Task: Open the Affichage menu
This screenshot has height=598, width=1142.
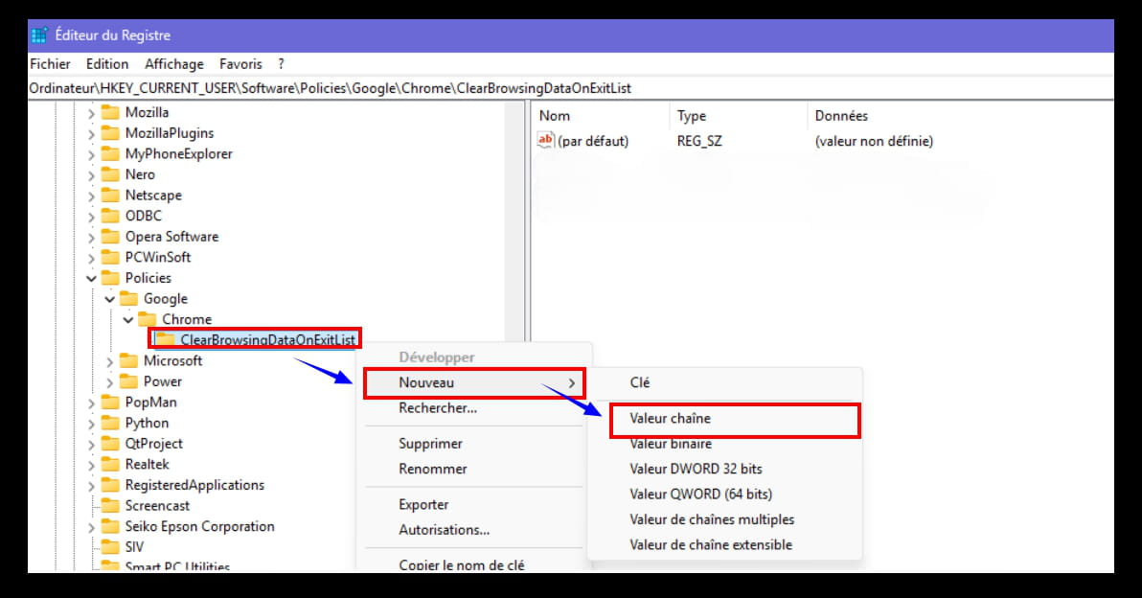Action: click(x=174, y=64)
